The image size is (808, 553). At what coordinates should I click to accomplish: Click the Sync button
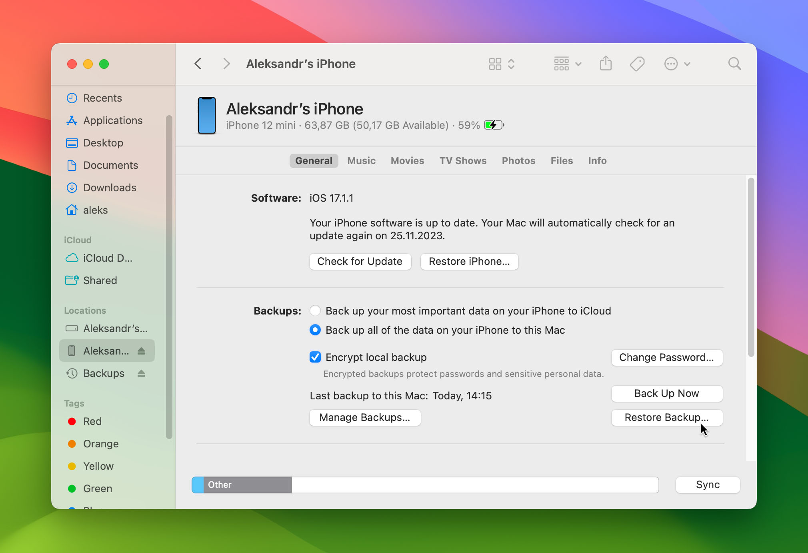tap(708, 485)
